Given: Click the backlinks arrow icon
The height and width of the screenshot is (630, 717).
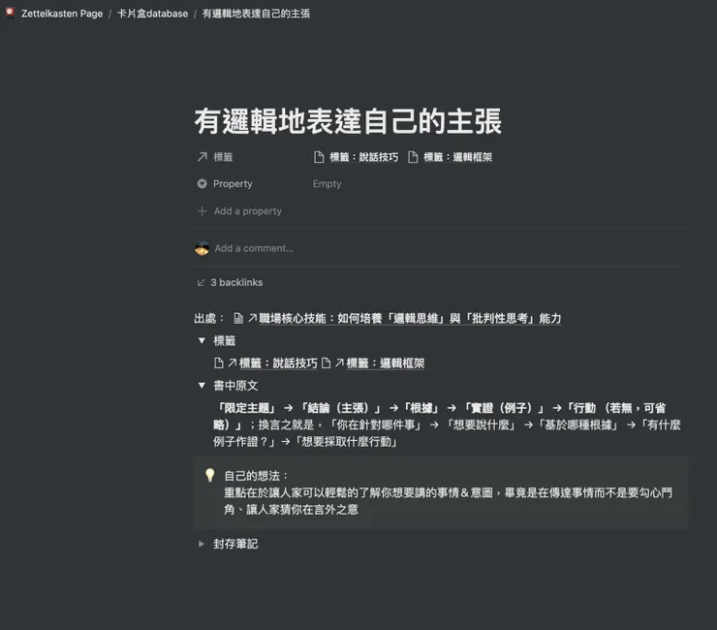Looking at the screenshot, I should coord(201,282).
